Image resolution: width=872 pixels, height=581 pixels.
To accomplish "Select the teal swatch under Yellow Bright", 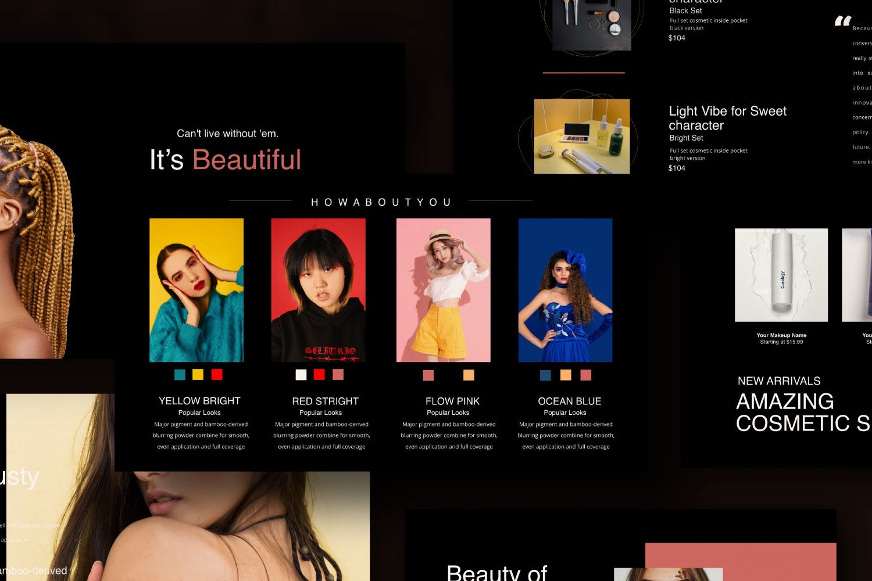I will coord(180,375).
